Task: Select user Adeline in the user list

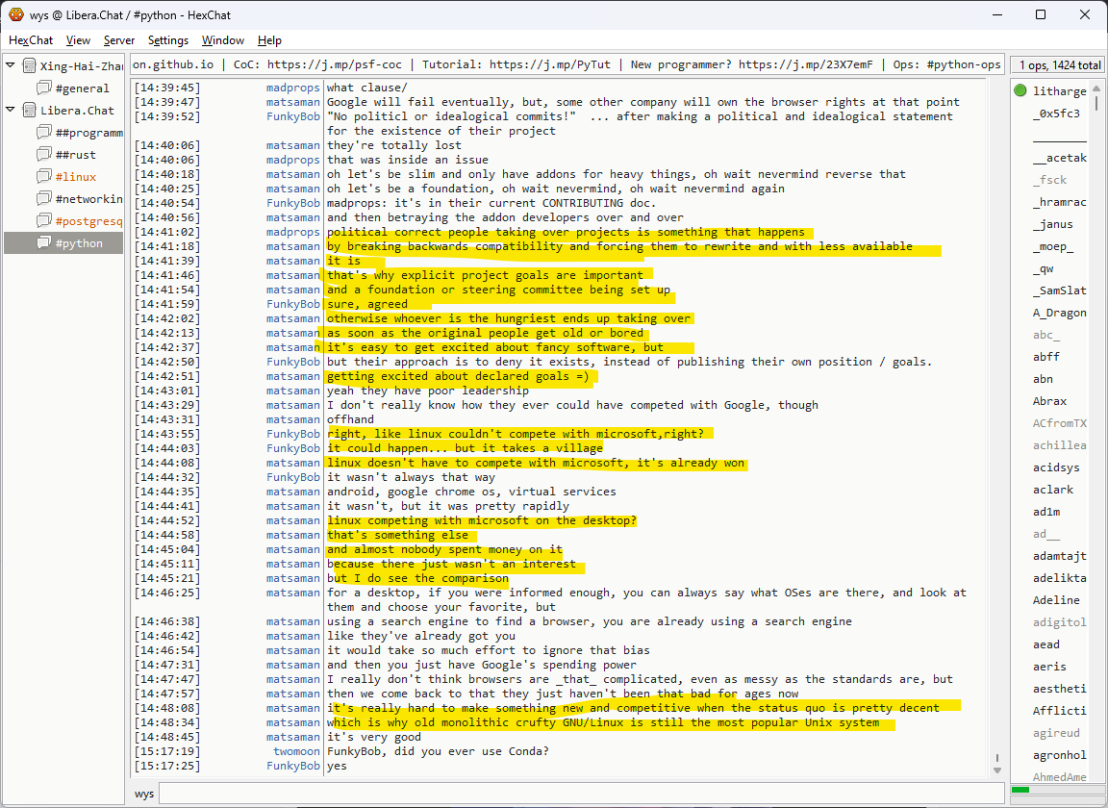Action: coord(1056,600)
